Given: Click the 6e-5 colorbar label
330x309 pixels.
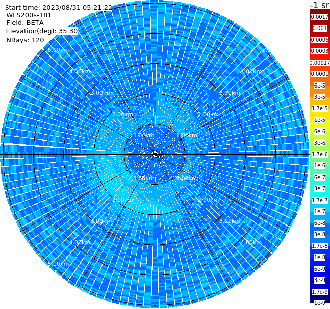Looking at the screenshot, I should [320, 86].
